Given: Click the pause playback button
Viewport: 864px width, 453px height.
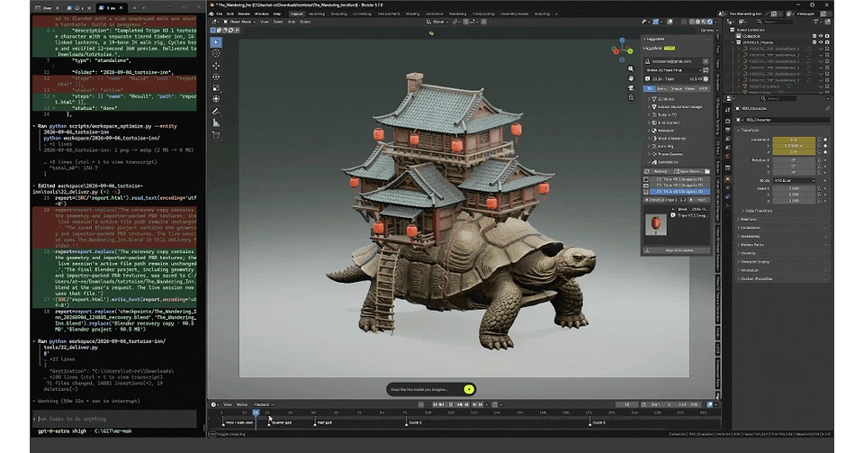Looking at the screenshot, I should [x=451, y=404].
